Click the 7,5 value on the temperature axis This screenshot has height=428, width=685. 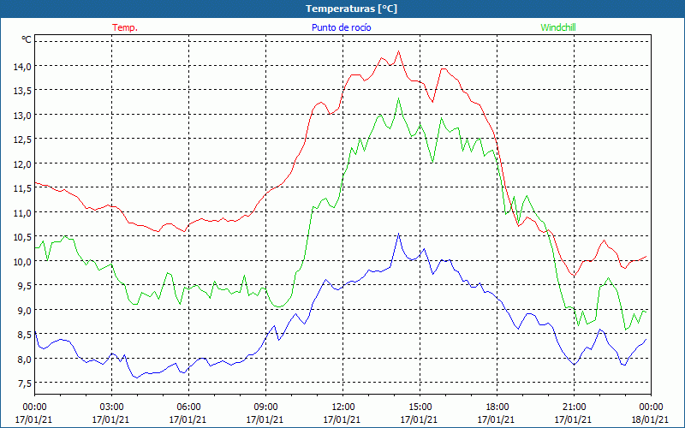[25, 383]
